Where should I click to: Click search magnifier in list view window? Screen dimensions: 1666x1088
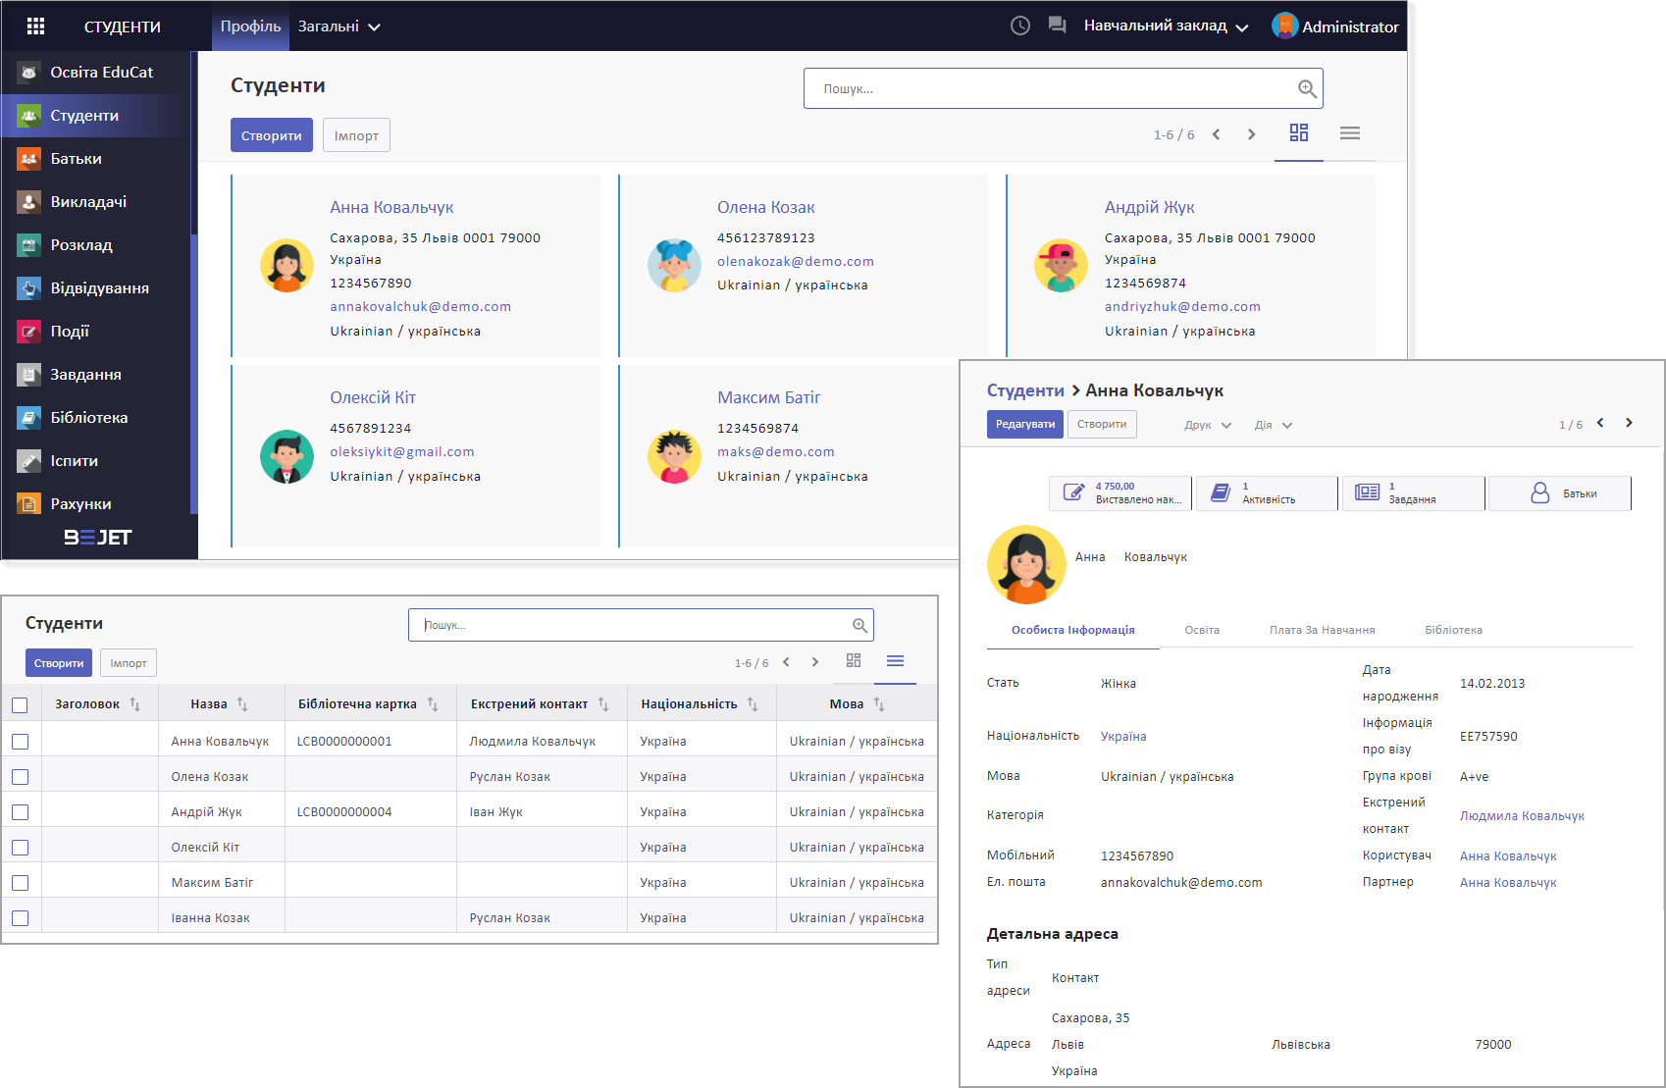point(859,625)
